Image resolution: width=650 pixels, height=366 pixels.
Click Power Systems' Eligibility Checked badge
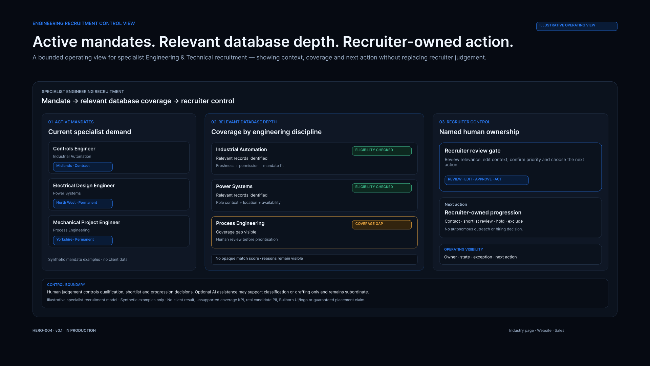382,188
